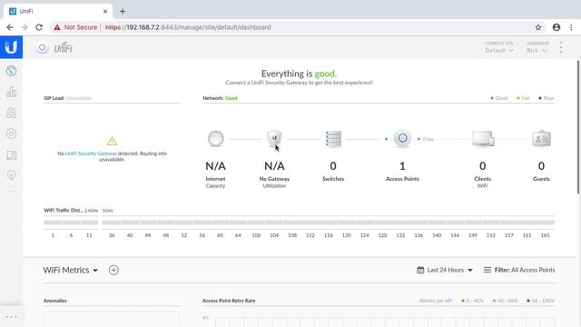Click the page vertical scrollbar
This screenshot has height=327, width=581.
(x=578, y=126)
